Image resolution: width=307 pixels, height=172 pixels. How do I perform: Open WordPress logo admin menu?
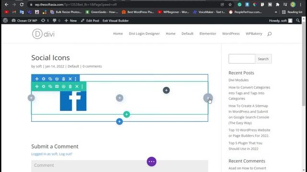pos(5,21)
